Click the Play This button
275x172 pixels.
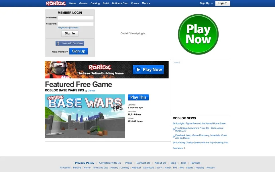(138, 97)
